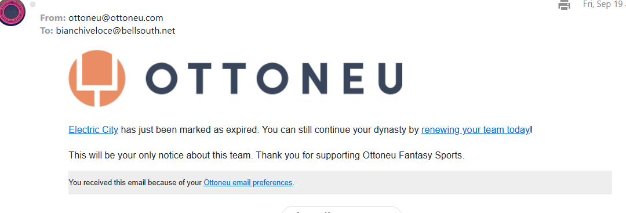This screenshot has height=213, width=626.
Task: Click the orange Ottoneu goalpost logo
Action: pyautogui.click(x=97, y=78)
